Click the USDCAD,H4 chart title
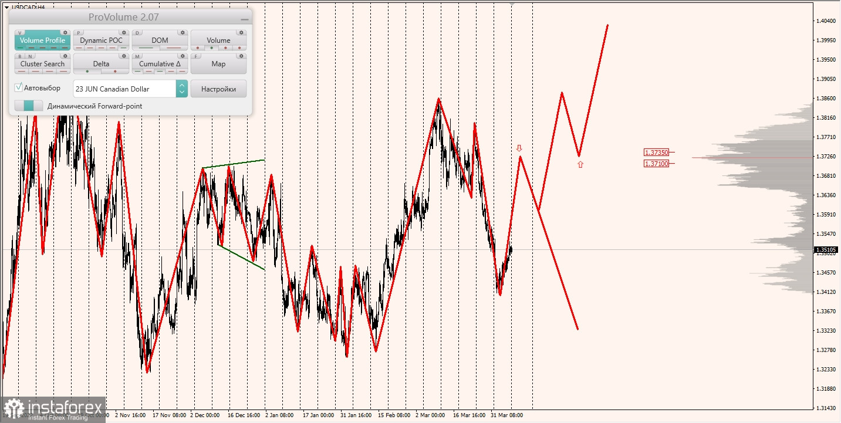Viewport: 841px width, 423px height. (28, 7)
